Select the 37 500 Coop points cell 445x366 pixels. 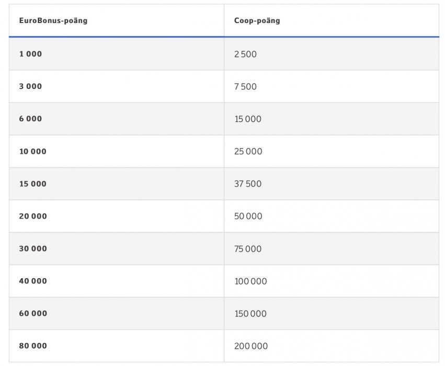pos(248,184)
